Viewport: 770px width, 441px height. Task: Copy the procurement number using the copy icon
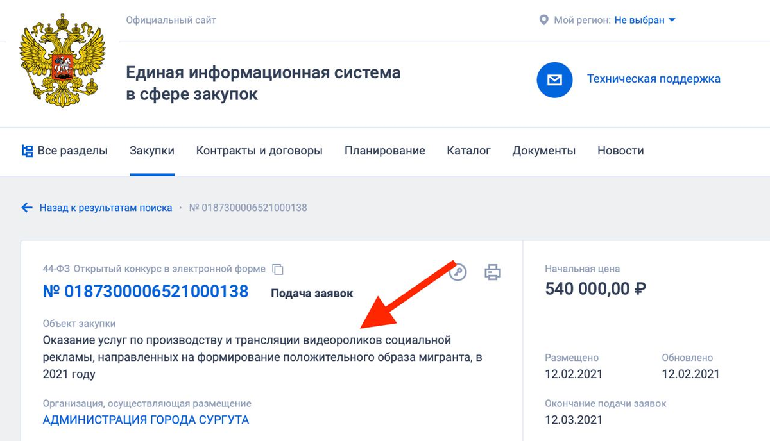277,269
